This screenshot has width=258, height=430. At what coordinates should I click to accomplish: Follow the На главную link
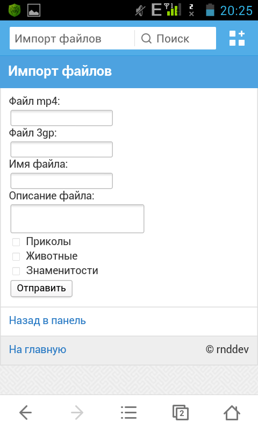click(x=38, y=349)
